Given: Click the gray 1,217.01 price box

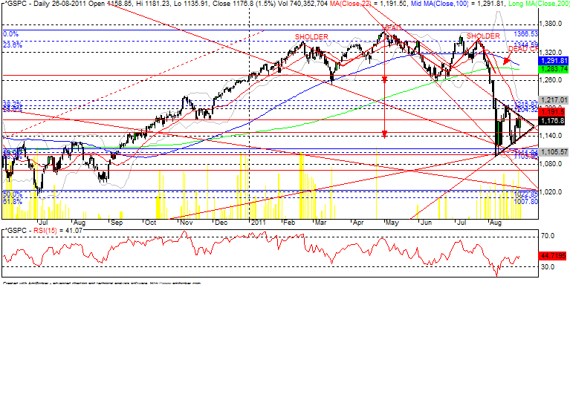Looking at the screenshot, I should click(554, 99).
